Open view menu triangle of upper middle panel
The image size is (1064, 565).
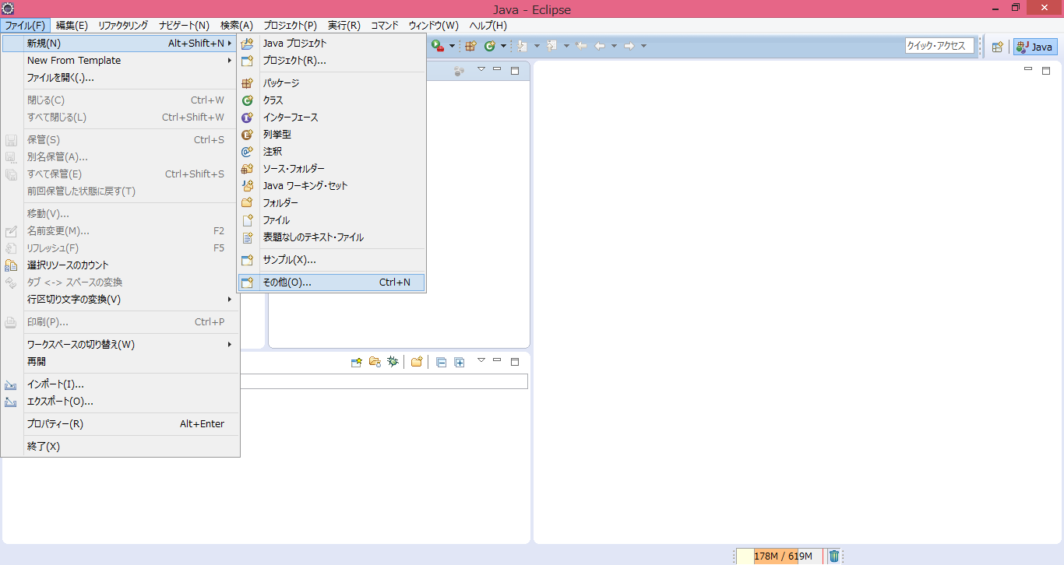[481, 69]
